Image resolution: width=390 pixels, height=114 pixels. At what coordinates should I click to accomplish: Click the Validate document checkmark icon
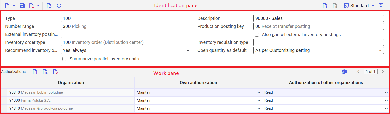coord(49,6)
